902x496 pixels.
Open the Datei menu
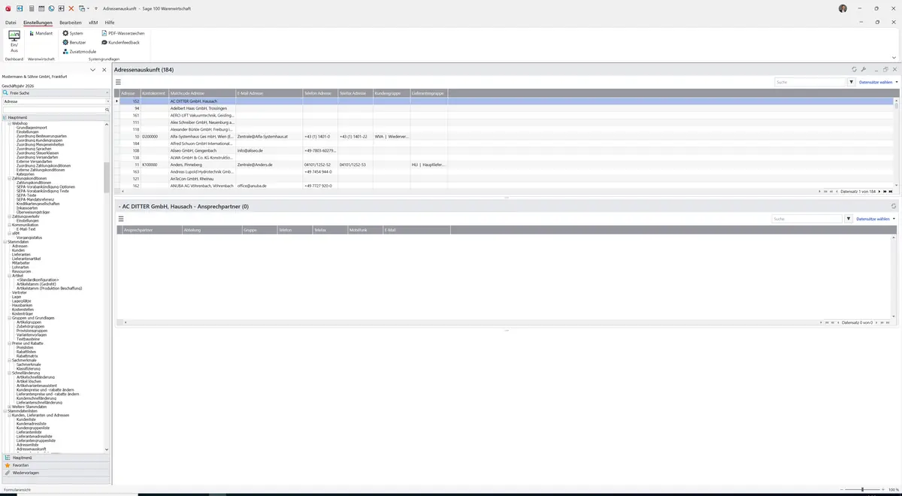(x=11, y=23)
